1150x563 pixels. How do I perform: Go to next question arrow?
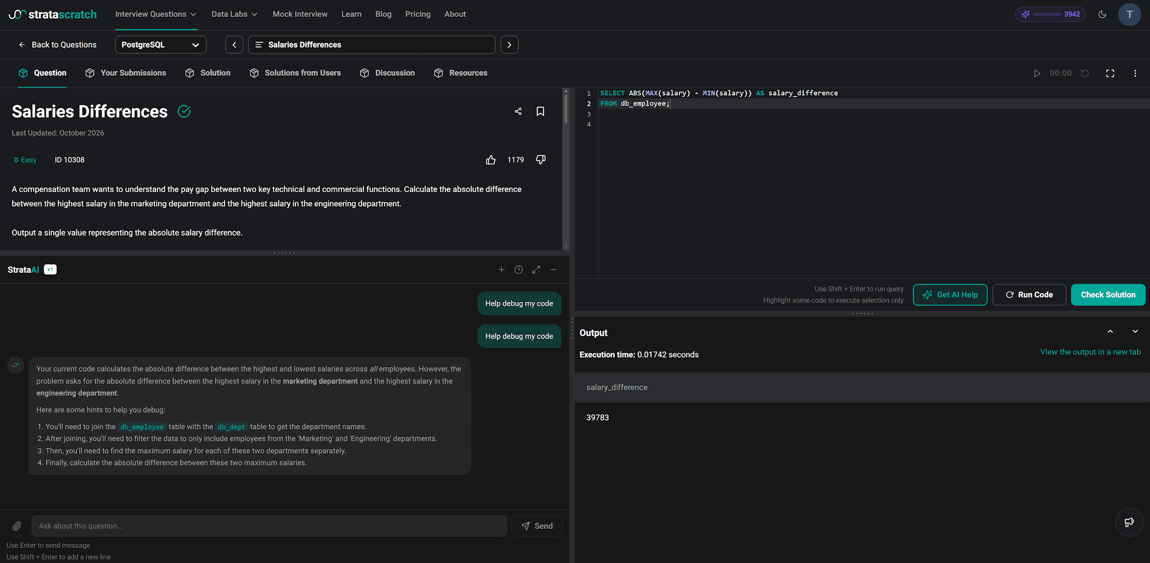(x=509, y=45)
